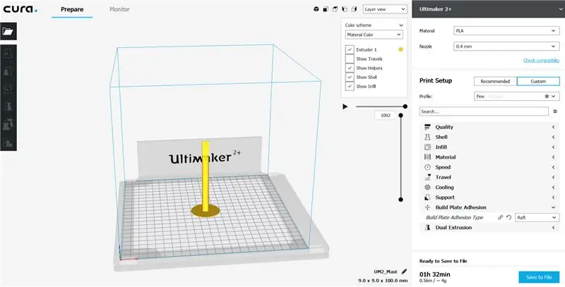Viewport: 565px width, 287px height.
Task: Click the pencil icon beside UM2_Mast
Action: click(x=404, y=271)
